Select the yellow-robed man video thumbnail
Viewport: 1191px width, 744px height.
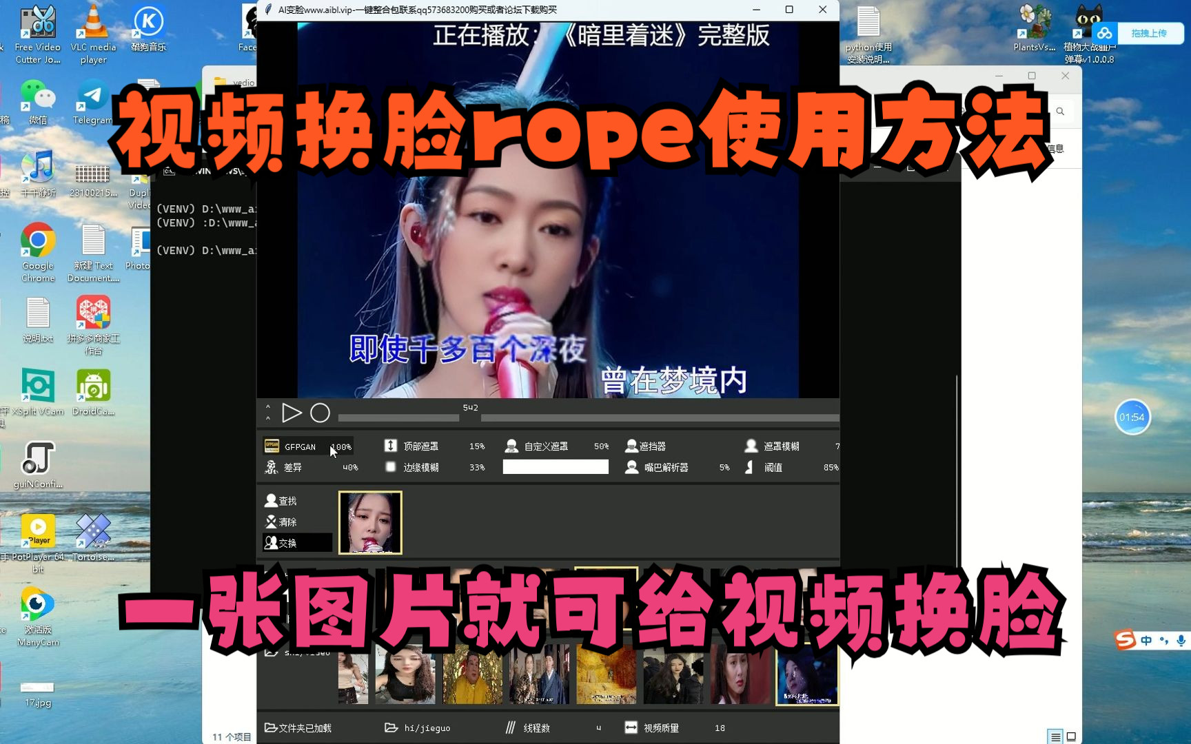472,674
